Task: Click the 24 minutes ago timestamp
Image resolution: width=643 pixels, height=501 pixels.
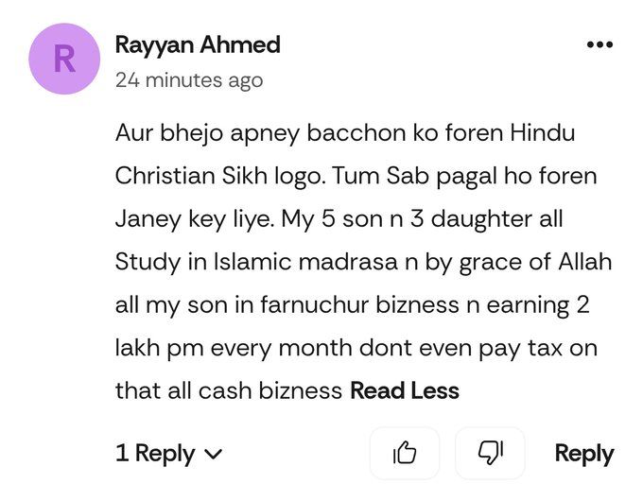Action: click(189, 80)
